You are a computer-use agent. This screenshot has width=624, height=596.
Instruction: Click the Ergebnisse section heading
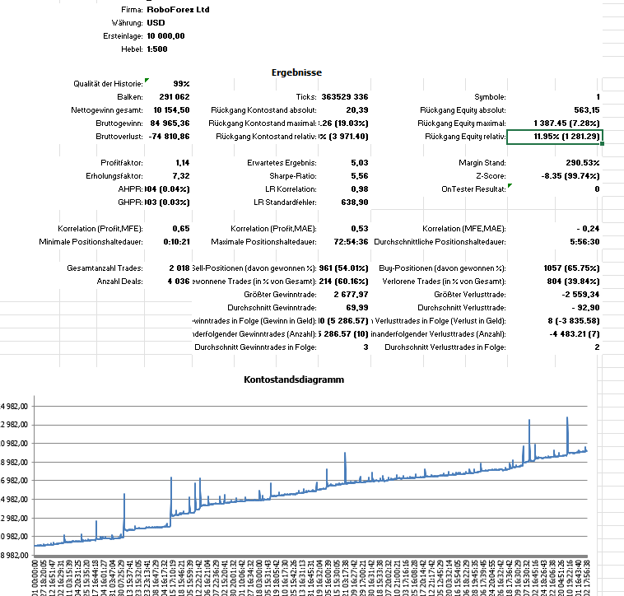(296, 73)
